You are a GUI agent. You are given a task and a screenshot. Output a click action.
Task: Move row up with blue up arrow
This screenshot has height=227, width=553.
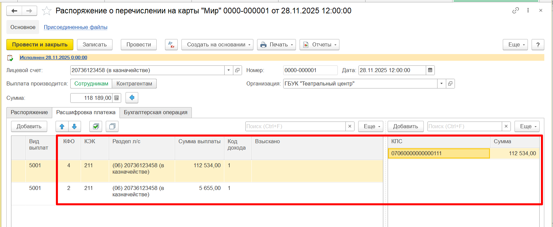[x=62, y=126]
